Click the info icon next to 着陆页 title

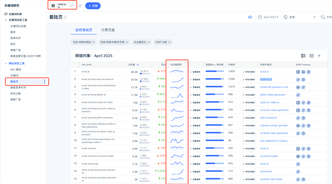pyautogui.click(x=65, y=17)
